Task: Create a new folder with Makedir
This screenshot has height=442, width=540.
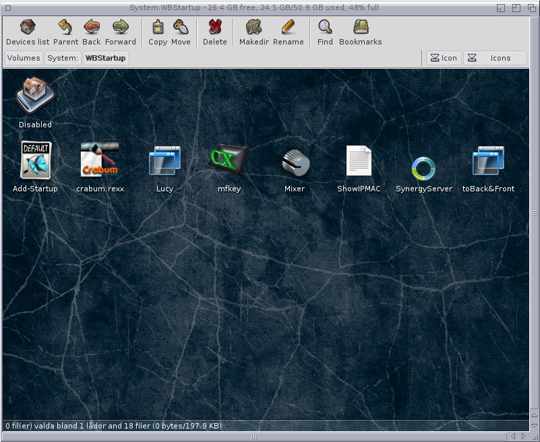Action: pos(253,32)
